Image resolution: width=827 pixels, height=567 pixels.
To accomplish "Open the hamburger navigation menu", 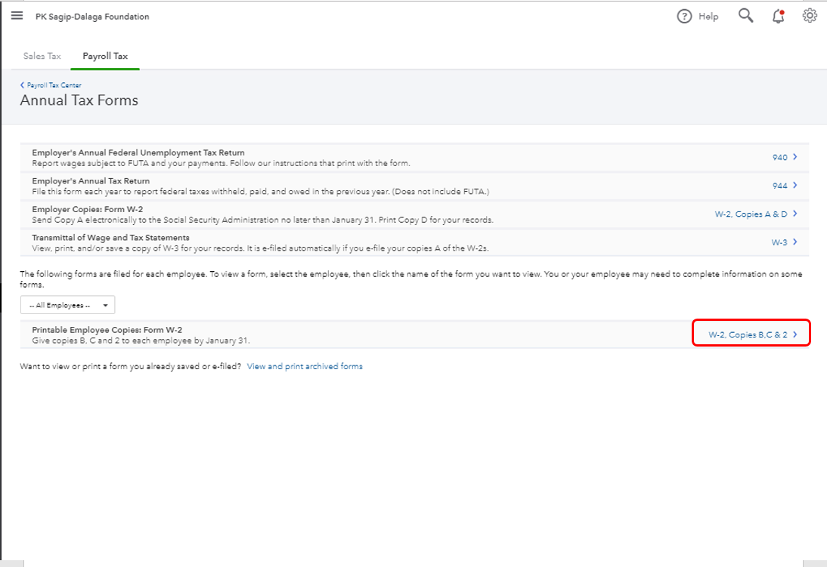I will (17, 15).
